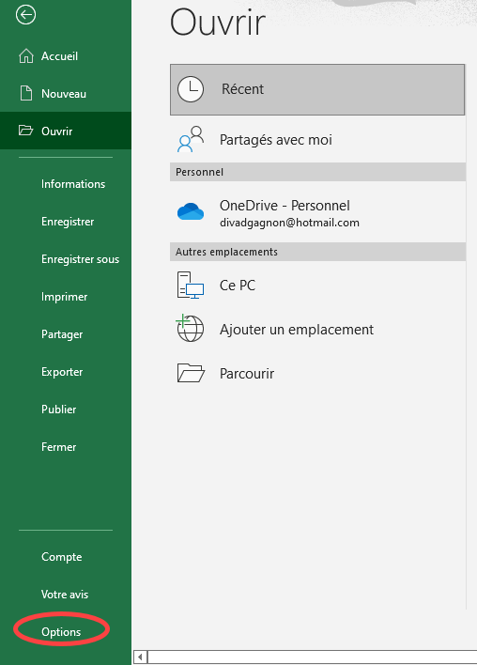Select Enregistrer sous in sidebar
This screenshot has width=477, height=665.
[x=80, y=259]
